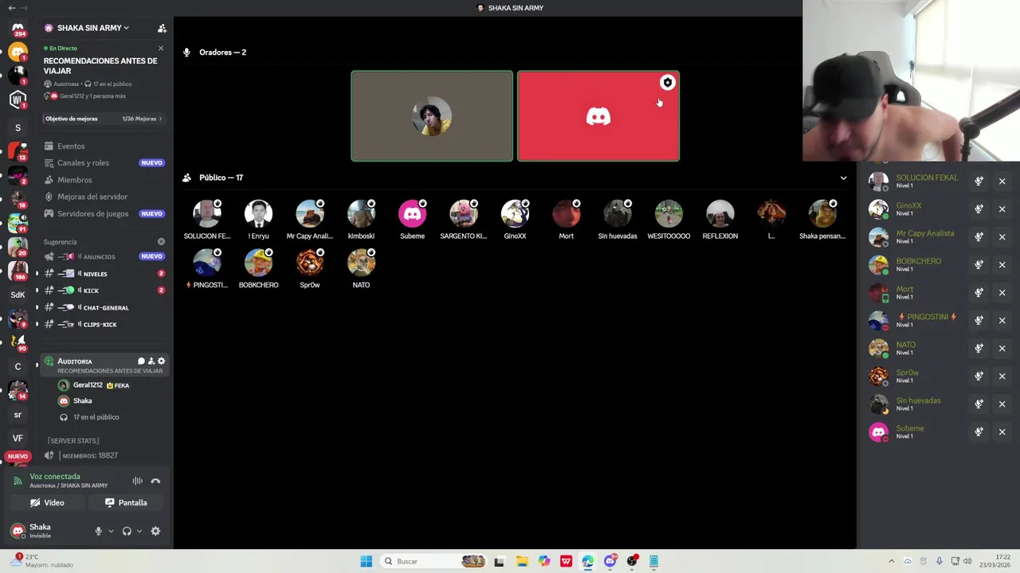Viewport: 1020px width, 573px height.
Task: Open the Discord taskbar icon
Action: [x=610, y=562]
